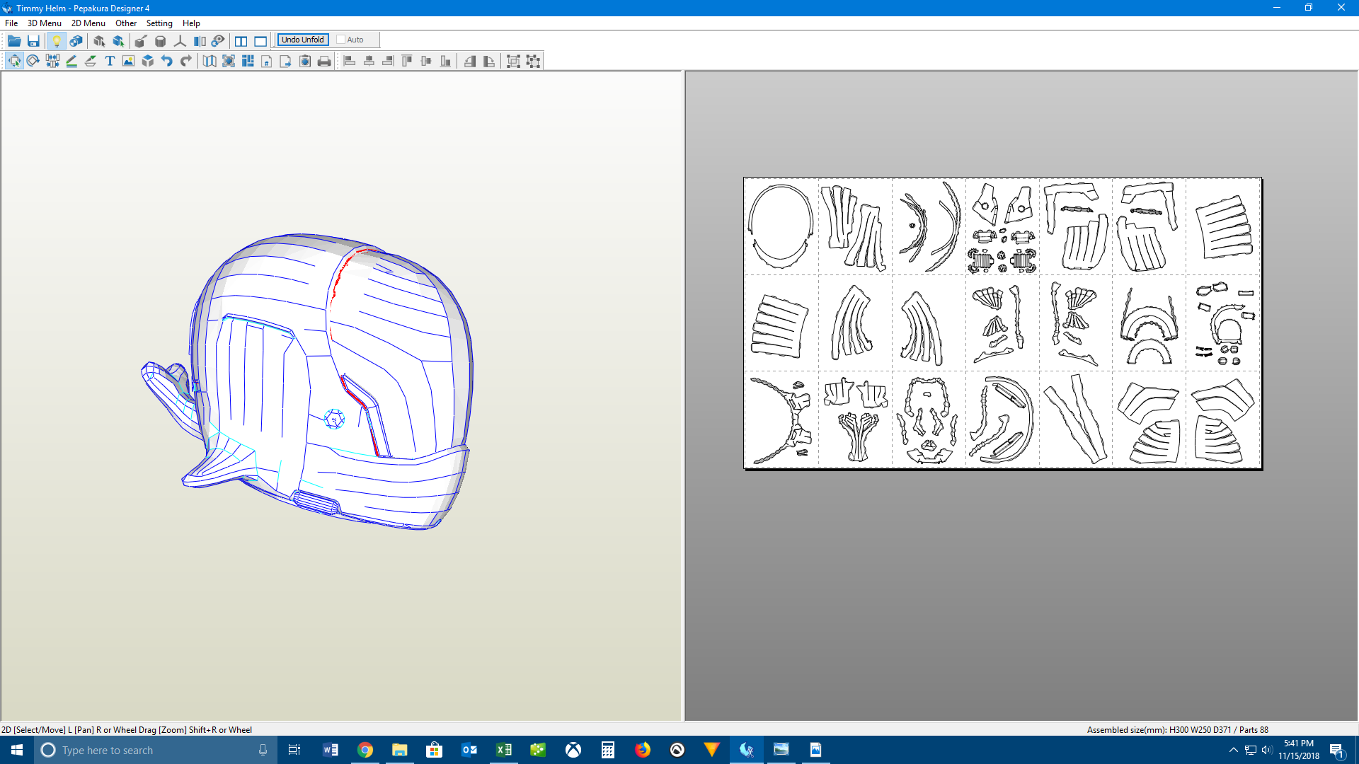
Task: Click the gray cylinder solid icon
Action: [x=161, y=40]
